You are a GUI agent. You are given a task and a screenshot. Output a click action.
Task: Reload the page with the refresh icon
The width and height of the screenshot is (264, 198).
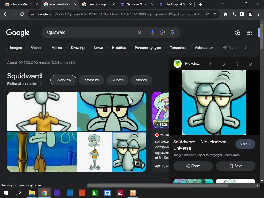22,14
